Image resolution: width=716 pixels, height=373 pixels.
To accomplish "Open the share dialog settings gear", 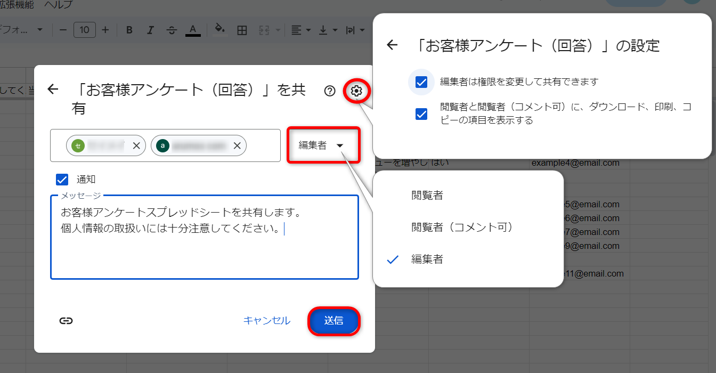I will point(356,91).
